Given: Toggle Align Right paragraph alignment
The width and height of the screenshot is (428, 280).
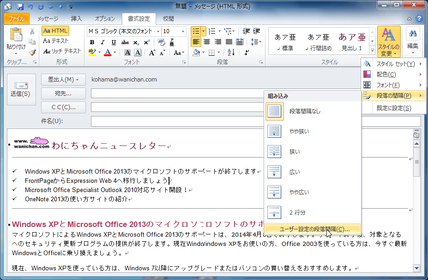Looking at the screenshot, I should click(x=218, y=42).
